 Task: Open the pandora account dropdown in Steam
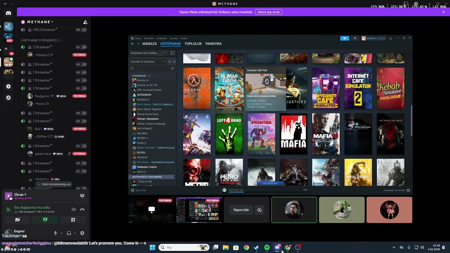pyautogui.click(x=373, y=38)
